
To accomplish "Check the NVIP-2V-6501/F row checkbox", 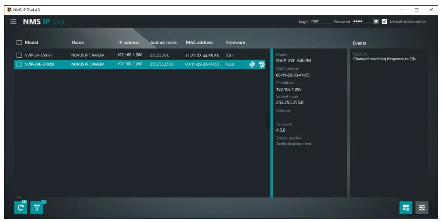I will click(x=19, y=55).
